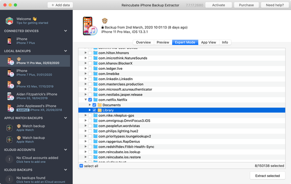Uncheck the Library folder checkbox

tap(94, 110)
